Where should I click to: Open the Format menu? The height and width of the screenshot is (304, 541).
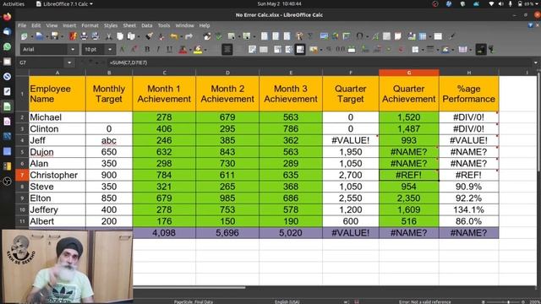[90, 25]
